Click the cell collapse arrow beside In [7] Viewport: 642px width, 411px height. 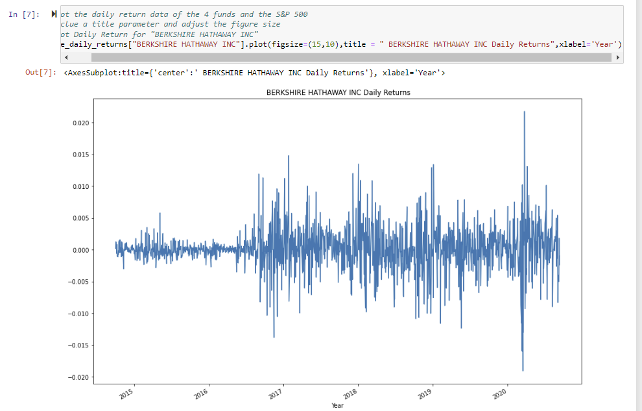pos(53,13)
